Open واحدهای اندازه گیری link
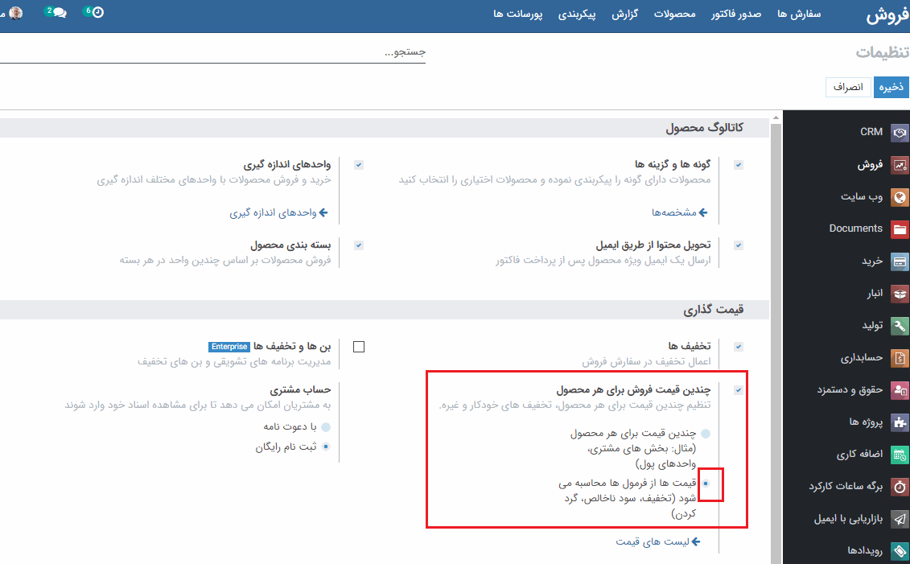 [274, 213]
